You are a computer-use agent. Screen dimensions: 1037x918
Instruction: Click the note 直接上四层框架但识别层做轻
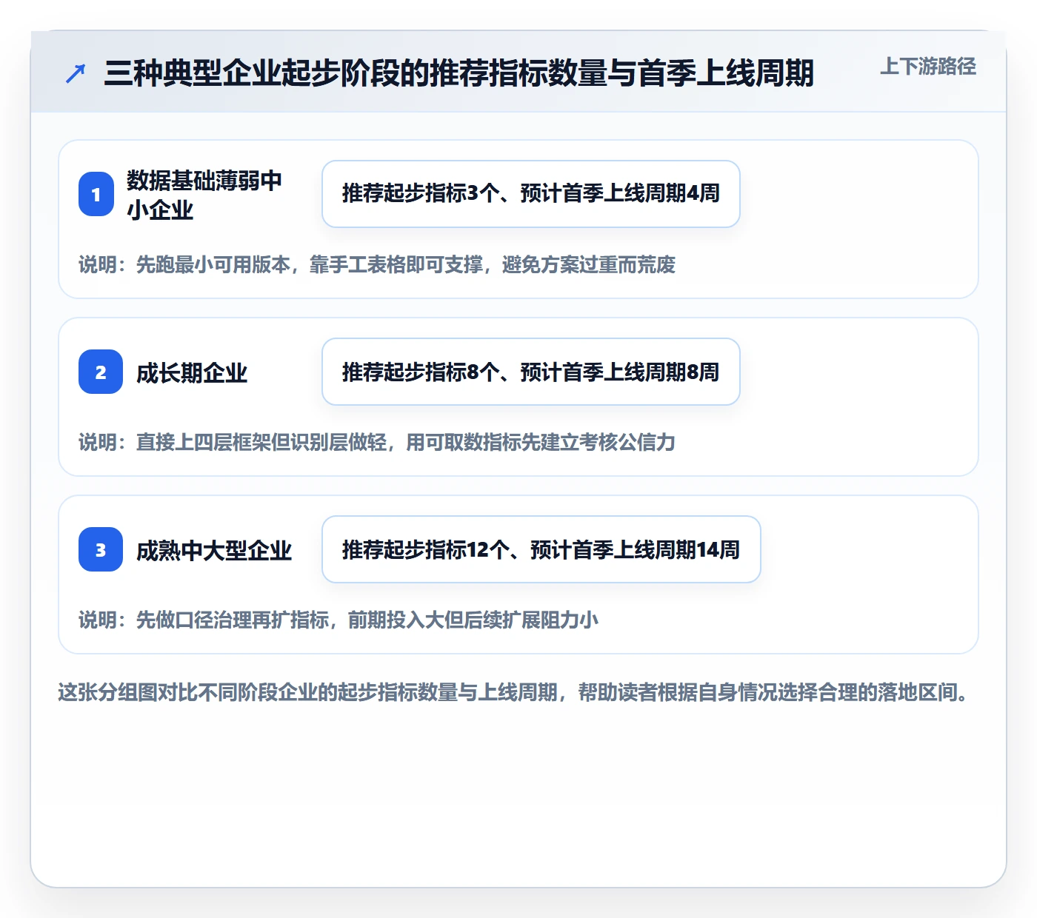click(x=377, y=442)
